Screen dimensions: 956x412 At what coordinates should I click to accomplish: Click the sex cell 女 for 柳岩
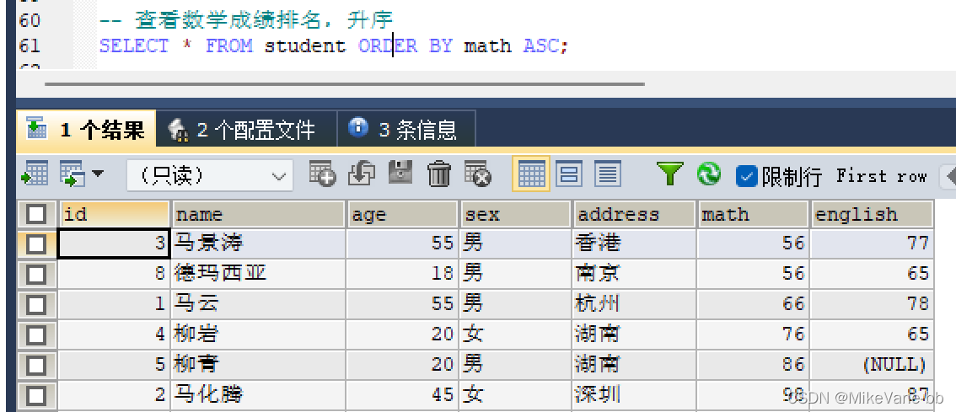coord(516,334)
